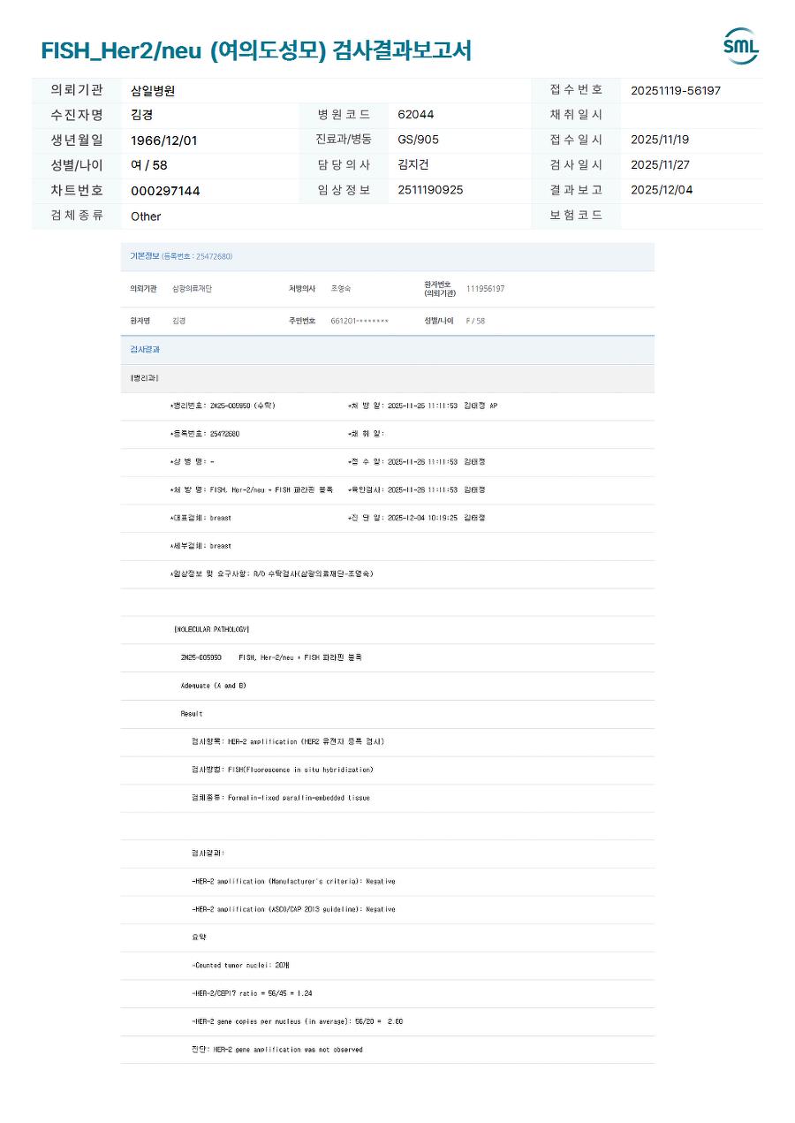Click the '차트번호' label
The width and height of the screenshot is (795, 1123).
(77, 190)
